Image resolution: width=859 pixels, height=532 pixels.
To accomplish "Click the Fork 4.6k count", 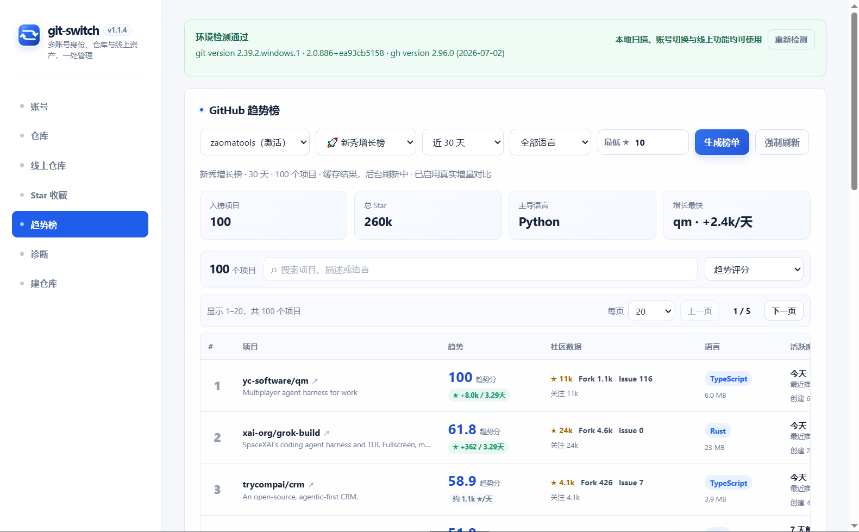I will tap(595, 430).
